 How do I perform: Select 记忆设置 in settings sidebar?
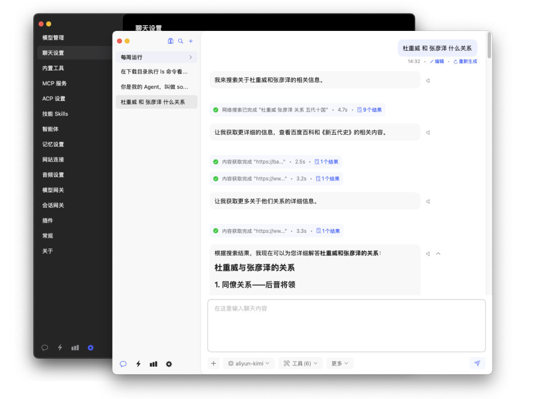coord(53,144)
